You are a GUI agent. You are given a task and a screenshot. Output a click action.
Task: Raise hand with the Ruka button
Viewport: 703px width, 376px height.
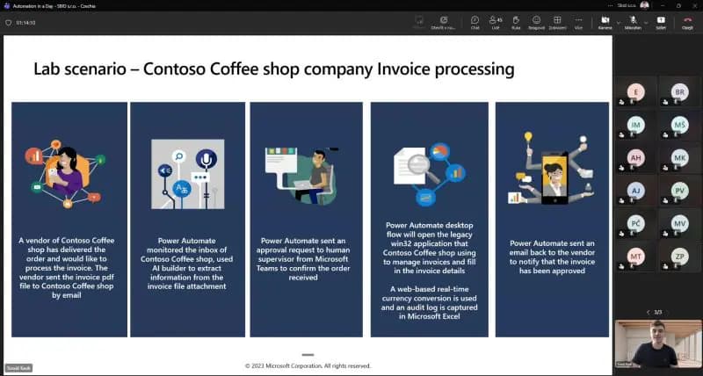516,23
